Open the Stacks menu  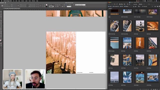(23, 1)
